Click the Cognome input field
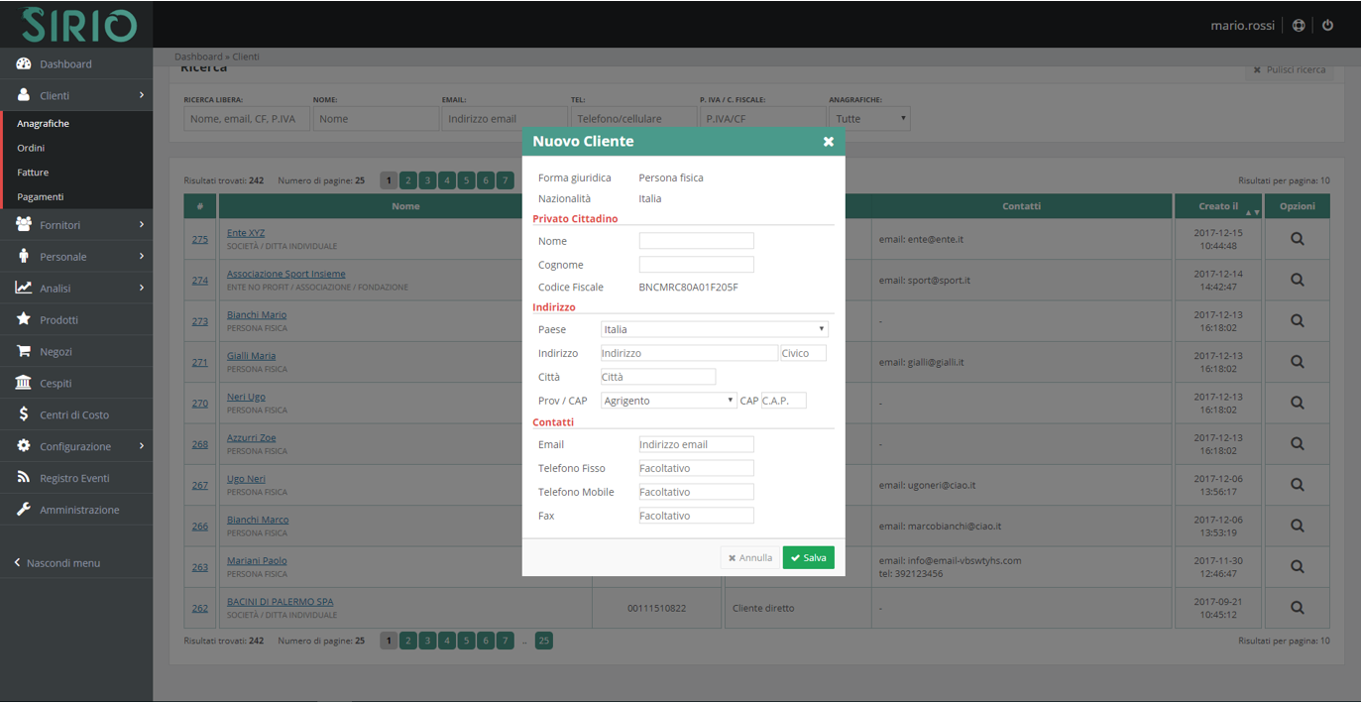Viewport: 1361px width, 704px height. click(x=696, y=265)
